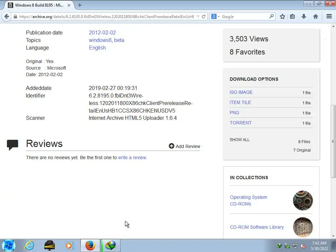Click the Reviews speech bubble icon
Image resolution: width=336 pixels, height=252 pixels.
[x=12, y=145]
